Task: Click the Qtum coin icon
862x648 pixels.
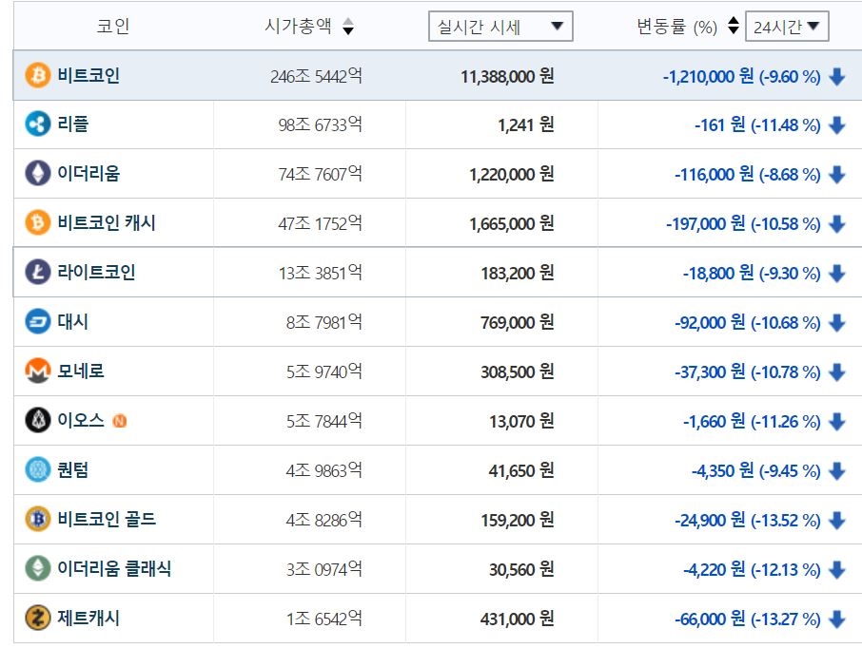Action: pyautogui.click(x=38, y=470)
